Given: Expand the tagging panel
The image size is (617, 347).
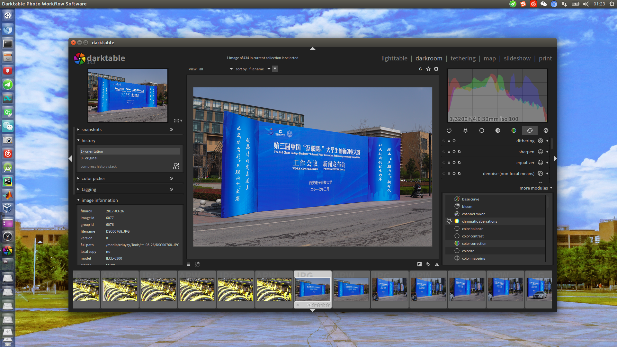Looking at the screenshot, I should 78,189.
